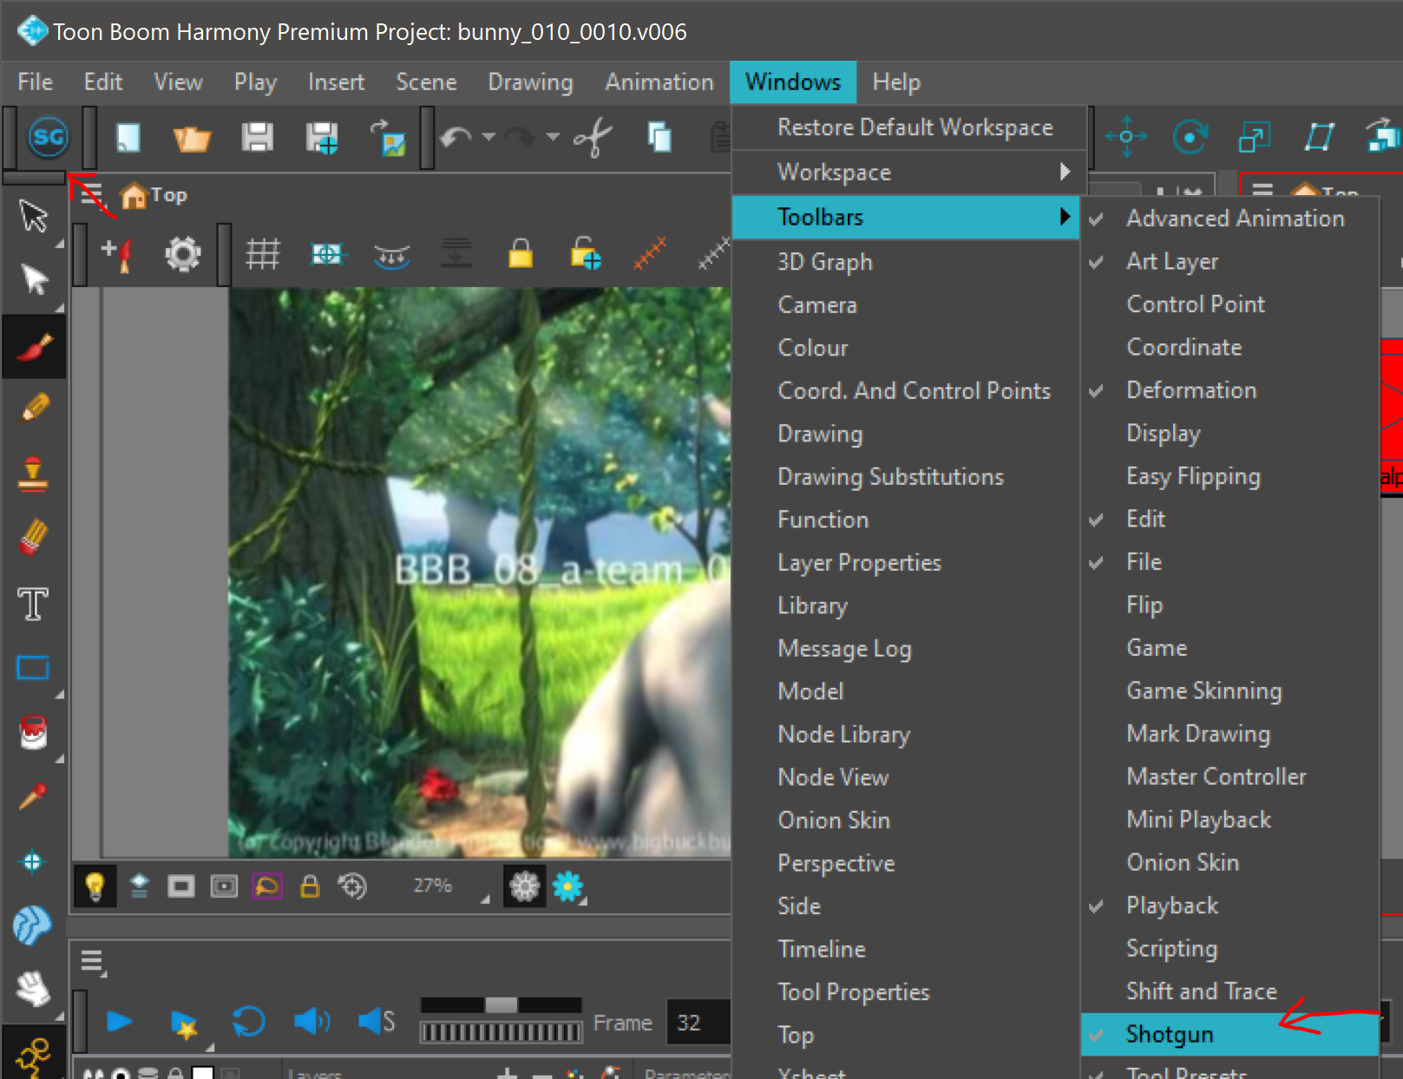The image size is (1403, 1079).
Task: Select the Stamp tool
Action: pyautogui.click(x=33, y=474)
